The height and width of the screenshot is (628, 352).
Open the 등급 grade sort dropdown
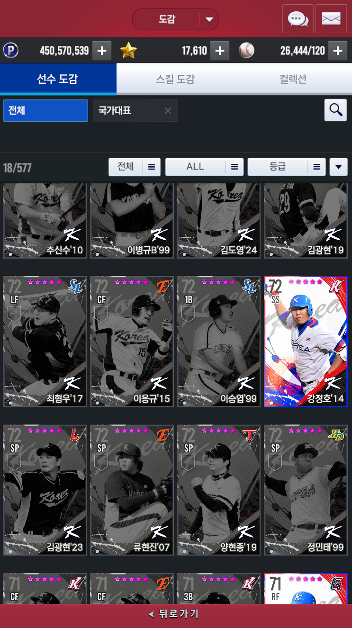(x=287, y=167)
